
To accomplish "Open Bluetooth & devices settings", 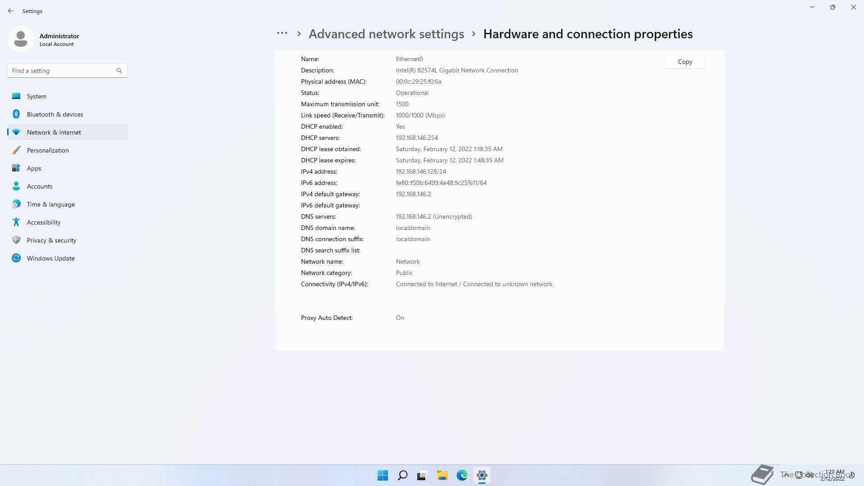I will tap(67, 114).
